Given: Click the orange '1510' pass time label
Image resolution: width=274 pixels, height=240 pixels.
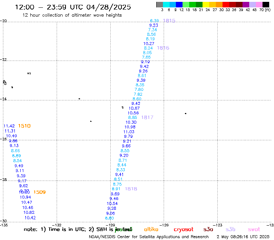Looking at the screenshot, I should pyautogui.click(x=24, y=126).
